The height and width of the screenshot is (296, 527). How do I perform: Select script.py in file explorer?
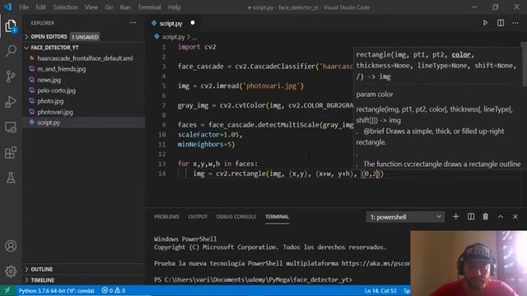83,123
